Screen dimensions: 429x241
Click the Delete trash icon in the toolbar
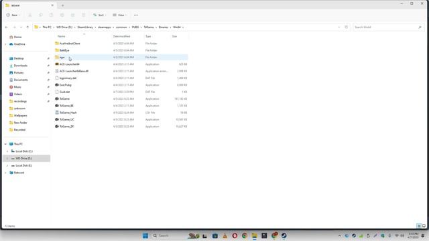tap(84, 15)
